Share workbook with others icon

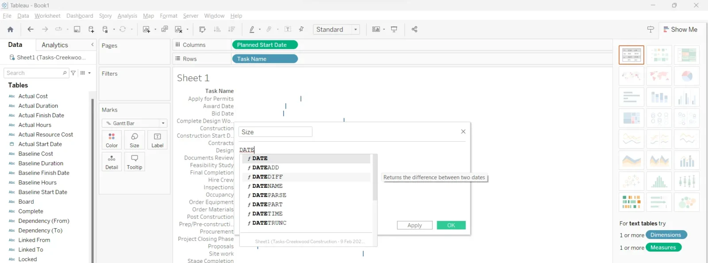415,29
